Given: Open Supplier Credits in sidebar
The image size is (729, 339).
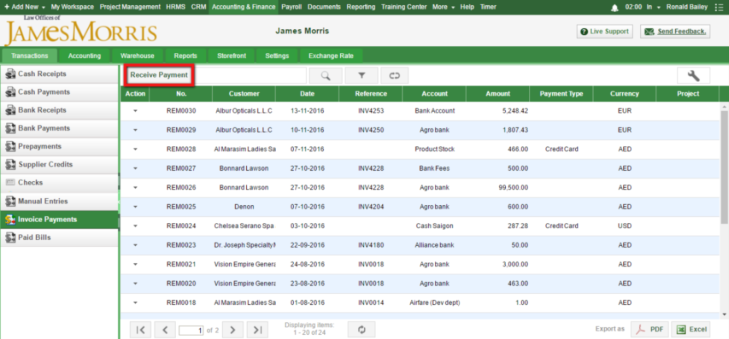Looking at the screenshot, I should [59, 165].
